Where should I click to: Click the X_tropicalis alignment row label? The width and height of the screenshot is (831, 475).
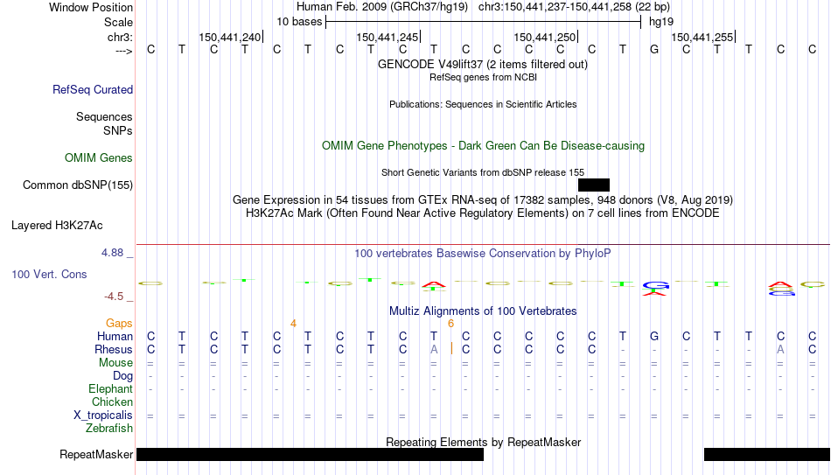(x=103, y=416)
